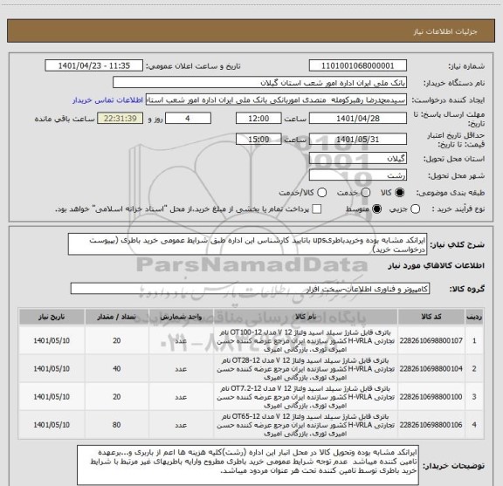The height and width of the screenshot is (486, 503).
Task: Click the price validity date 1401/05/31
Action: pyautogui.click(x=358, y=139)
